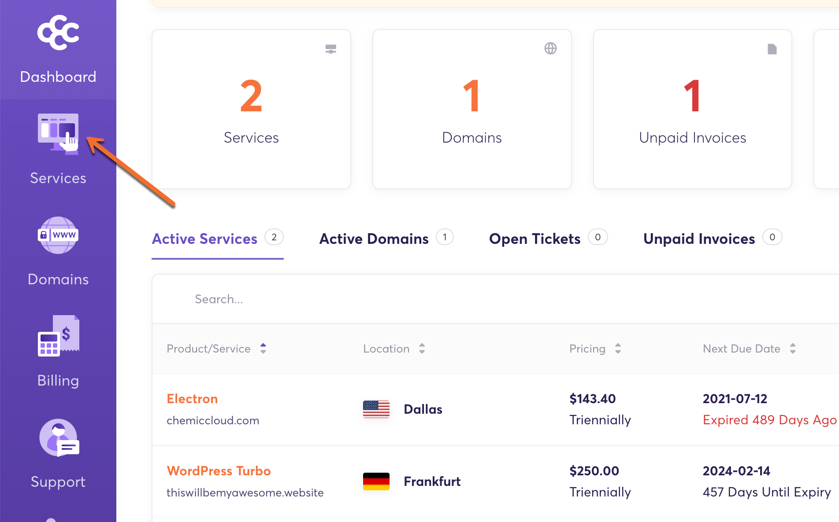The image size is (839, 522).
Task: Open the Electron service link
Action: click(x=192, y=399)
